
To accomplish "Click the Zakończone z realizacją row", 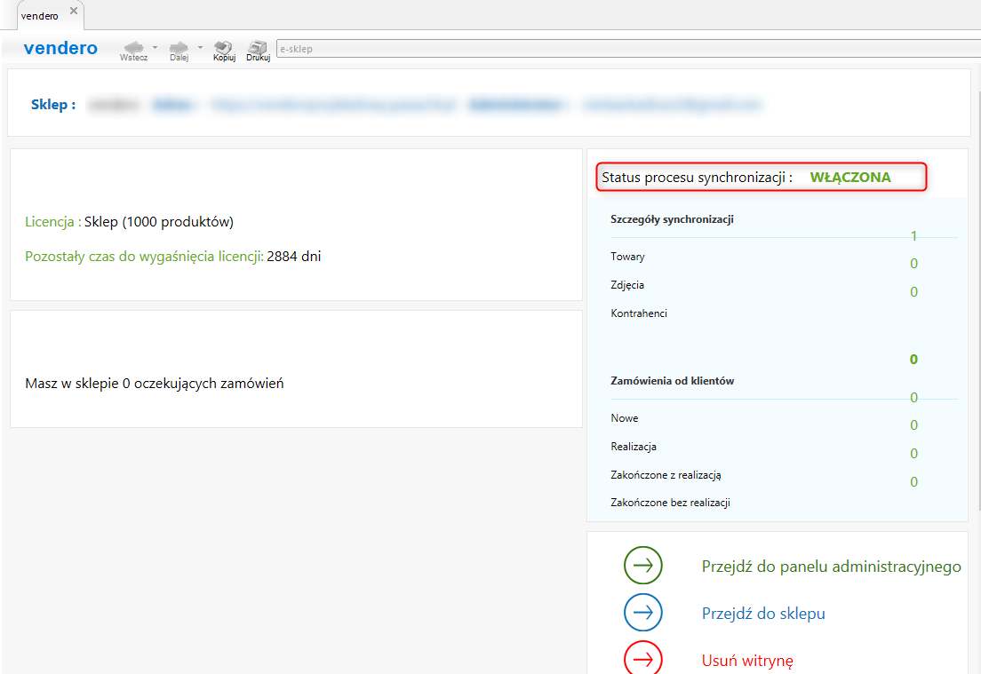I will (x=666, y=475).
